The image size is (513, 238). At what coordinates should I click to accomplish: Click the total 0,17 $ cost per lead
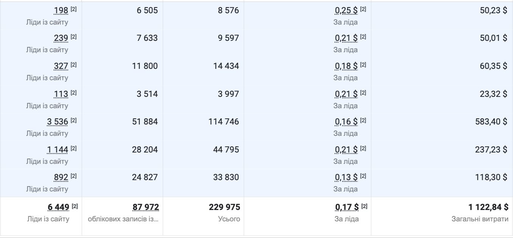pyautogui.click(x=346, y=207)
